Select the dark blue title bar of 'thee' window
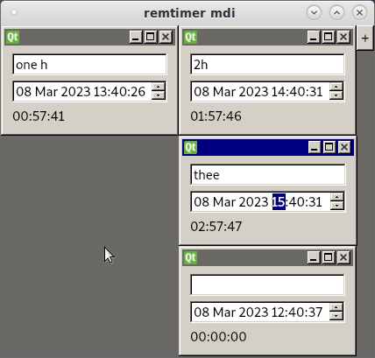Screen dimensions: 375x358 tap(252, 147)
